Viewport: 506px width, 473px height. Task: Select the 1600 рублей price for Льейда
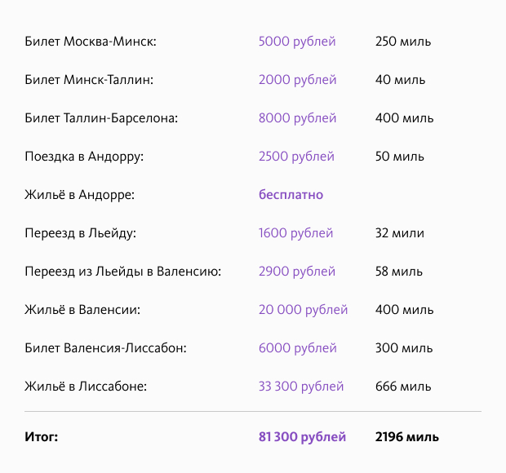pyautogui.click(x=295, y=233)
